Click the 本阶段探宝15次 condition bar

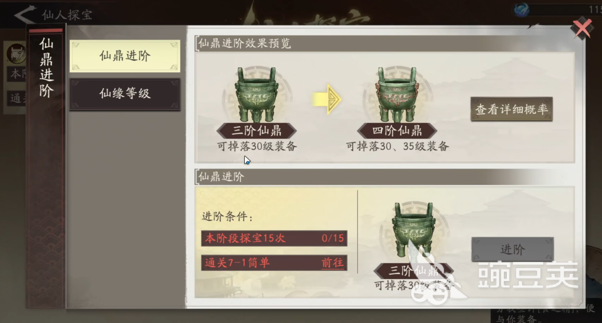click(274, 238)
